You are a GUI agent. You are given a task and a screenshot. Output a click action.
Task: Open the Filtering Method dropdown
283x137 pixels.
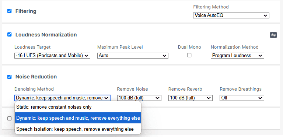(231, 15)
